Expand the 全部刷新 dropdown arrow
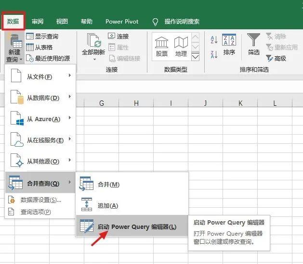 [x=94, y=60]
